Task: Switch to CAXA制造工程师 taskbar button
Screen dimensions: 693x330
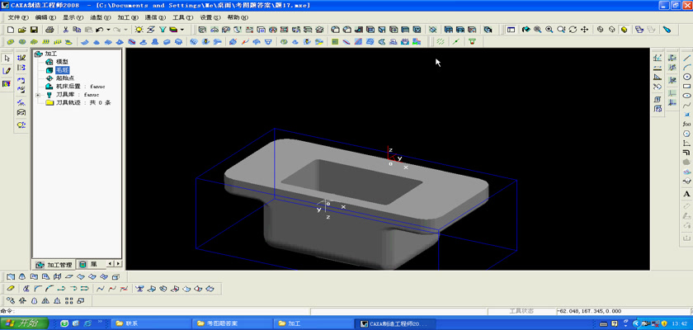Action: point(395,323)
